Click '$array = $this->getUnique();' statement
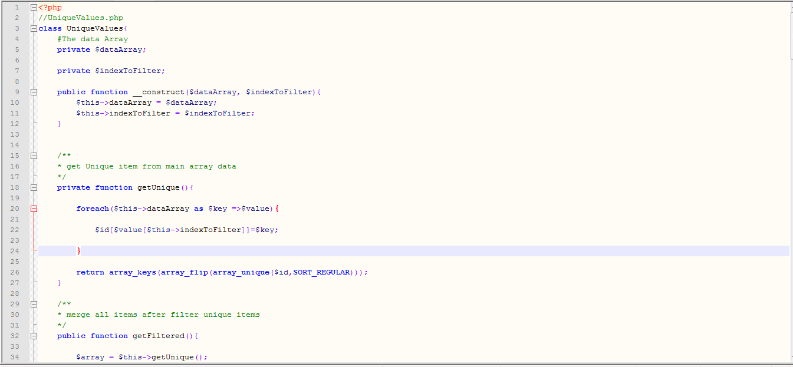793x367 pixels. (x=142, y=357)
